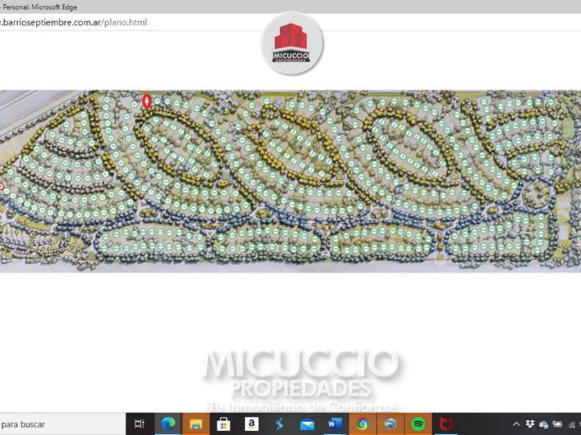Open Spotify from the taskbar
Screen dimensions: 581x435
pyautogui.click(x=418, y=424)
